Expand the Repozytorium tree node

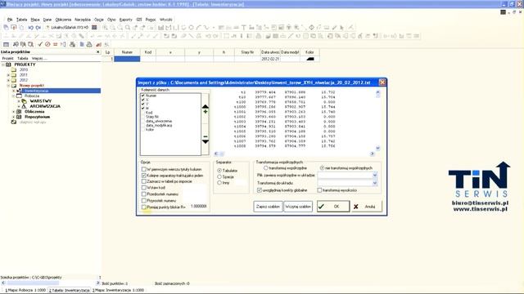pos(13,117)
